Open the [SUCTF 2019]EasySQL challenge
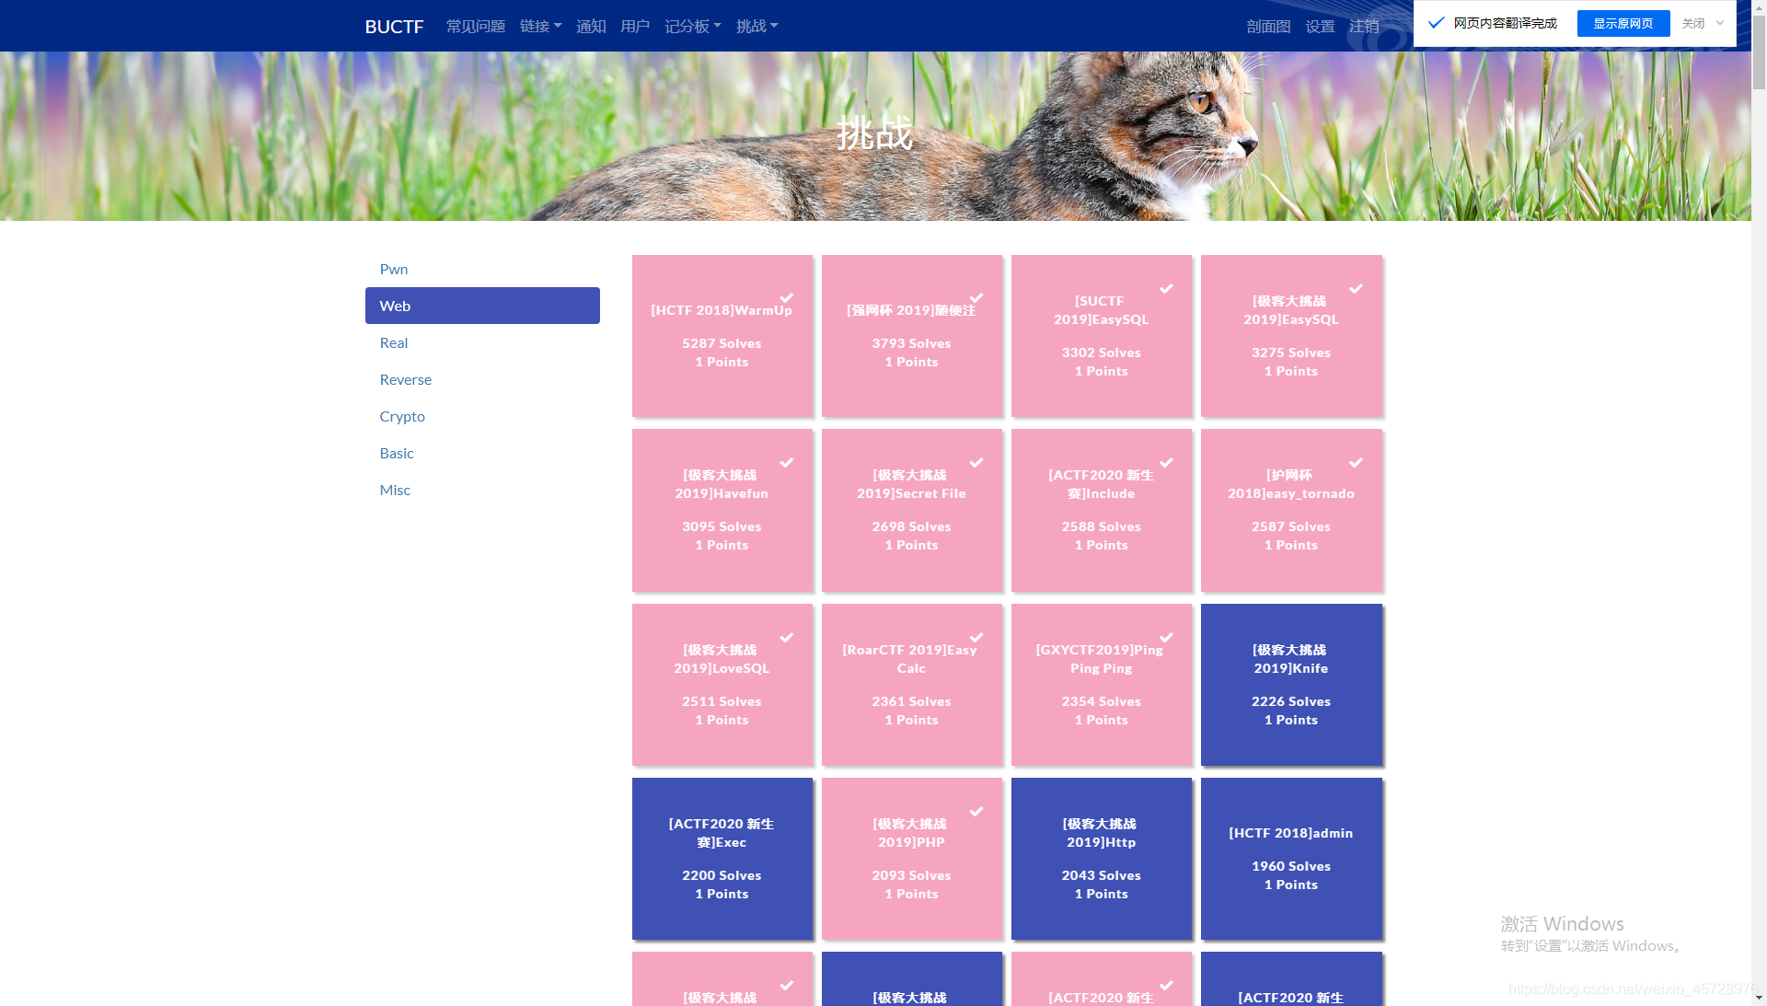This screenshot has height=1006, width=1767. click(1102, 336)
